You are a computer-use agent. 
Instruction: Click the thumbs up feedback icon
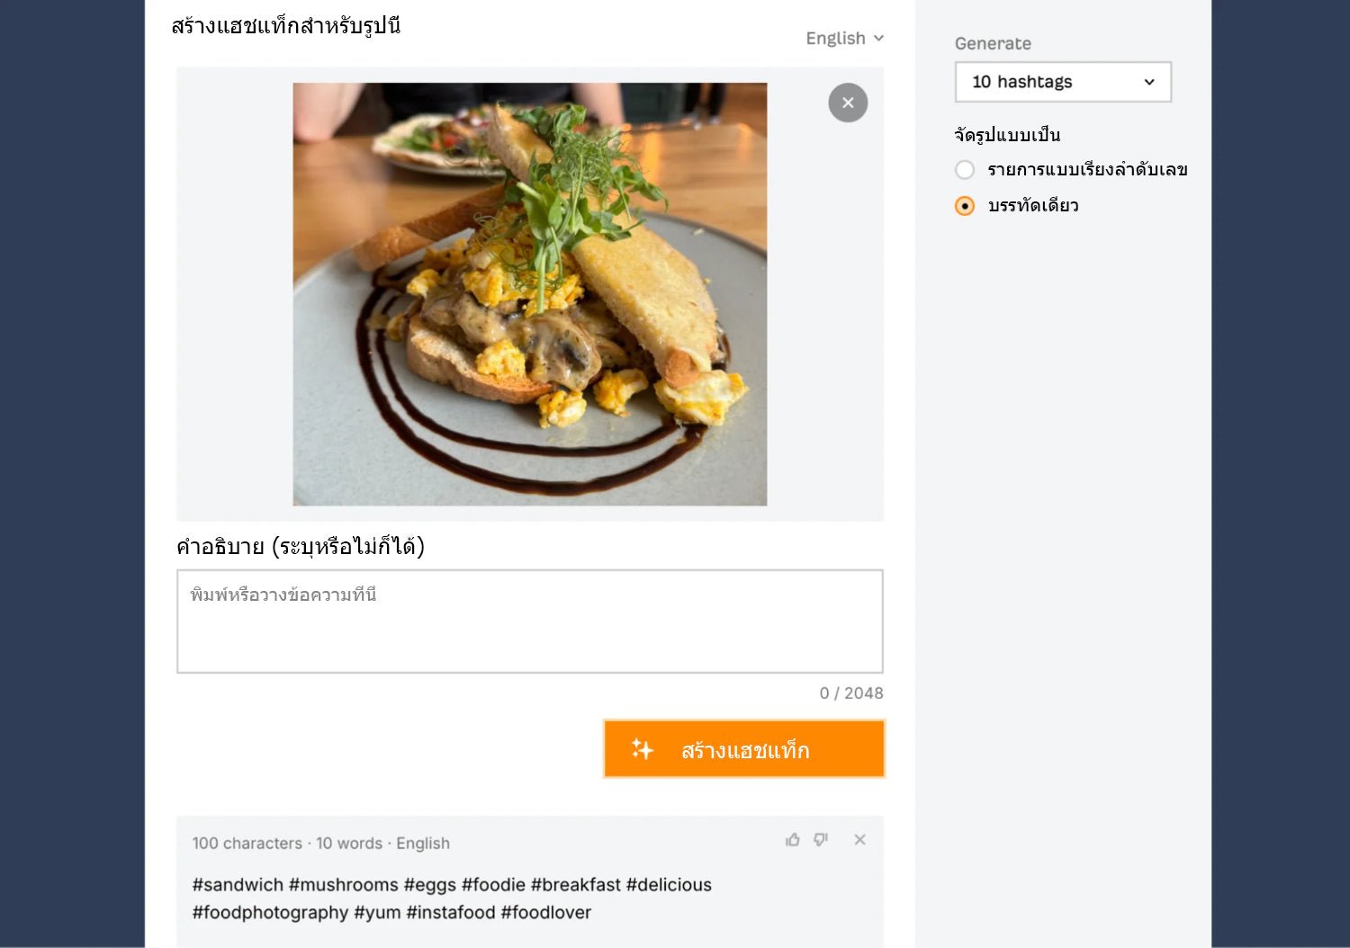(x=793, y=840)
